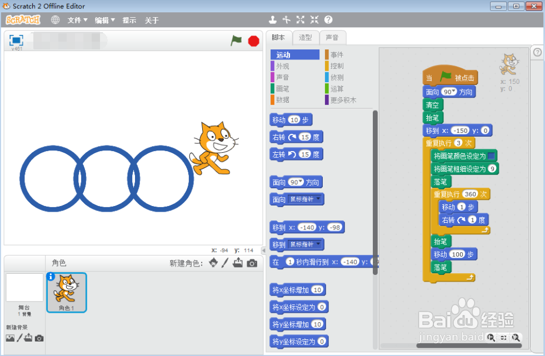Select the 舞台 backdrop thumbnail
This screenshot has width=545, height=356.
coord(24,288)
